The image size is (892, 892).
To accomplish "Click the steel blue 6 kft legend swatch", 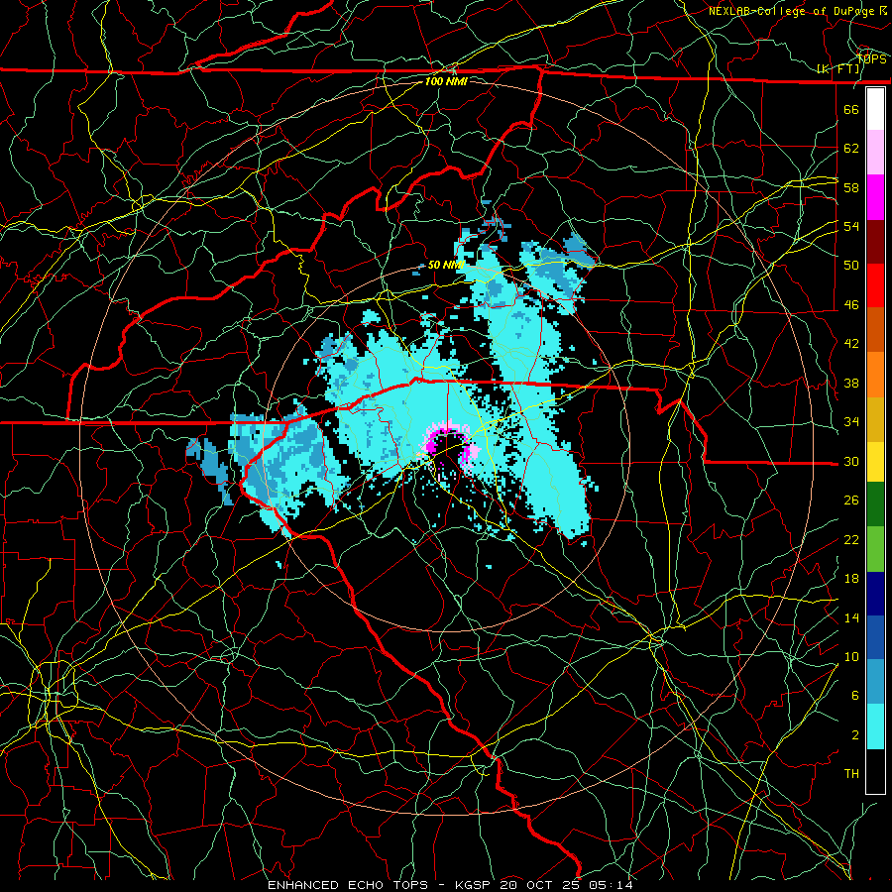I will tap(875, 682).
